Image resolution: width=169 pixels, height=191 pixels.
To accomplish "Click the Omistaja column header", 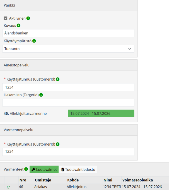I will [43, 180].
